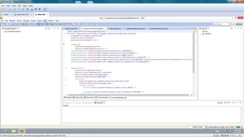Click the External Tools run icon

[52, 24]
